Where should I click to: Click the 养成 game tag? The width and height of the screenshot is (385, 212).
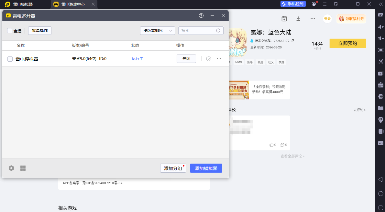[x=260, y=62]
